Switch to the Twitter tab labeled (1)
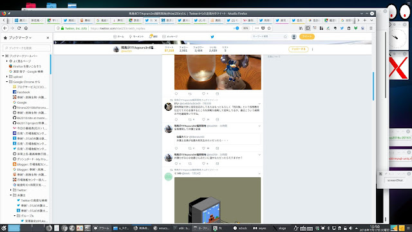 click(200, 20)
